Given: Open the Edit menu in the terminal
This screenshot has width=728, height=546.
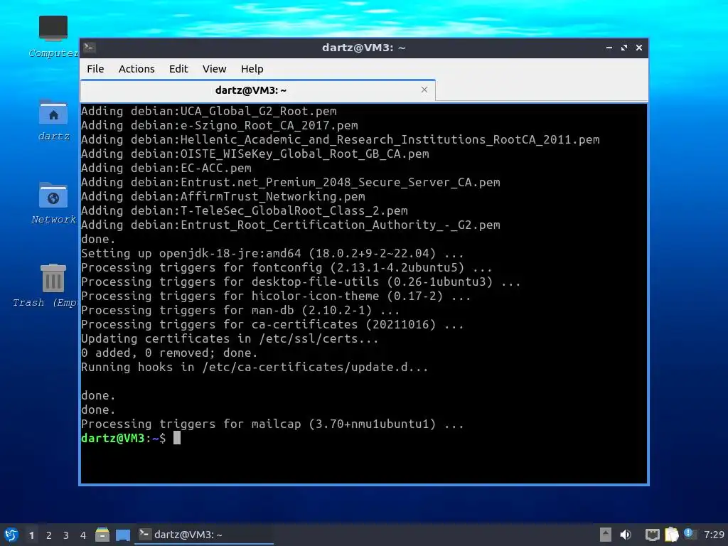Looking at the screenshot, I should pos(178,69).
